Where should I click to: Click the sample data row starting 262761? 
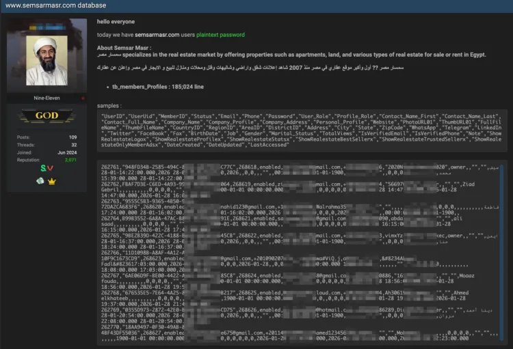tap(300, 173)
